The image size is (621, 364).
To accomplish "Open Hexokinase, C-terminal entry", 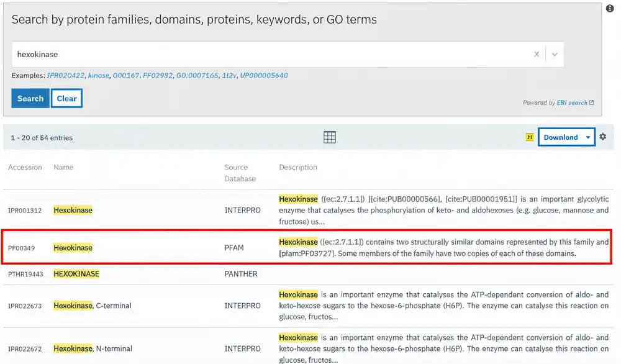I will [x=93, y=306].
